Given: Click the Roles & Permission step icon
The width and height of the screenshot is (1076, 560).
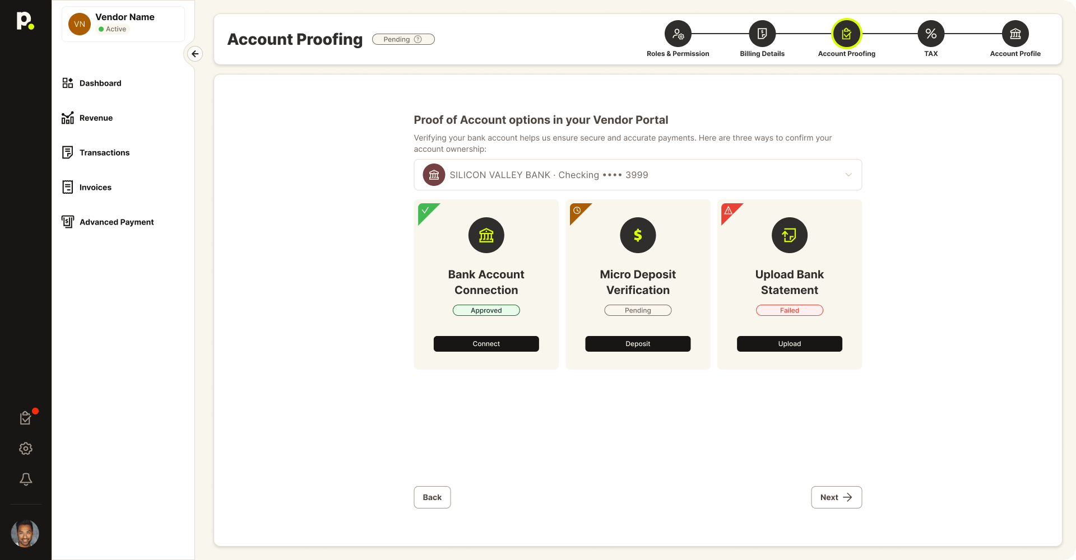Looking at the screenshot, I should coord(678,34).
